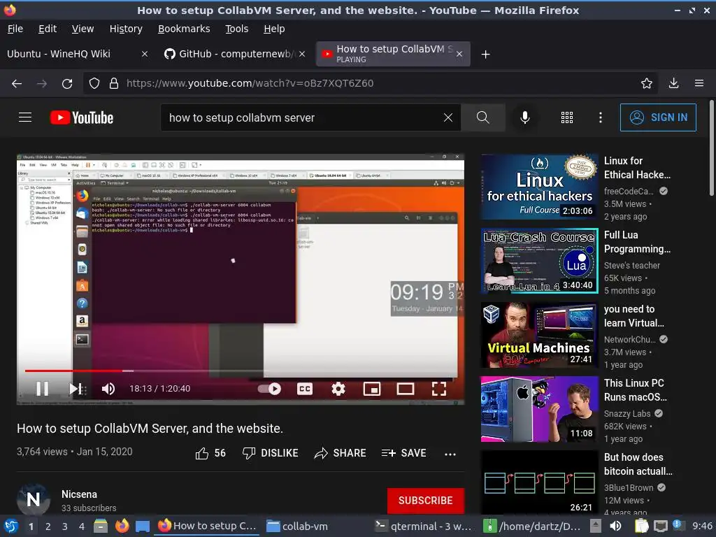Open the Lua Crash Course thumbnail
The height and width of the screenshot is (537, 716).
click(539, 261)
